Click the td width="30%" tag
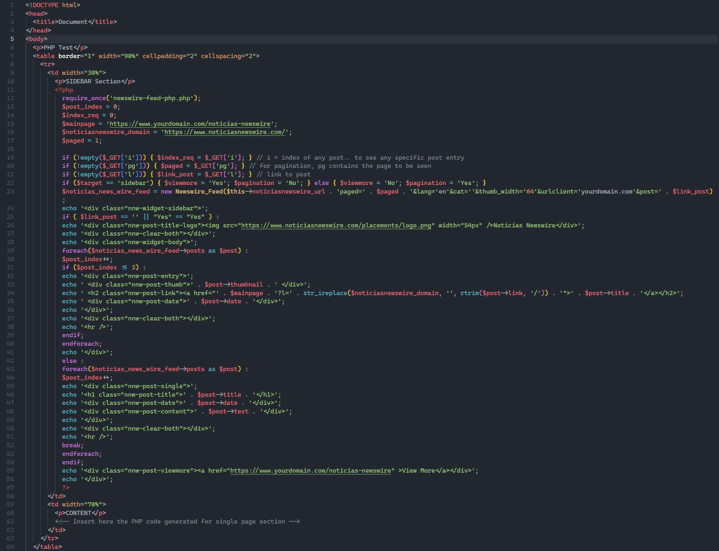Image resolution: width=719 pixels, height=551 pixels. pos(77,73)
